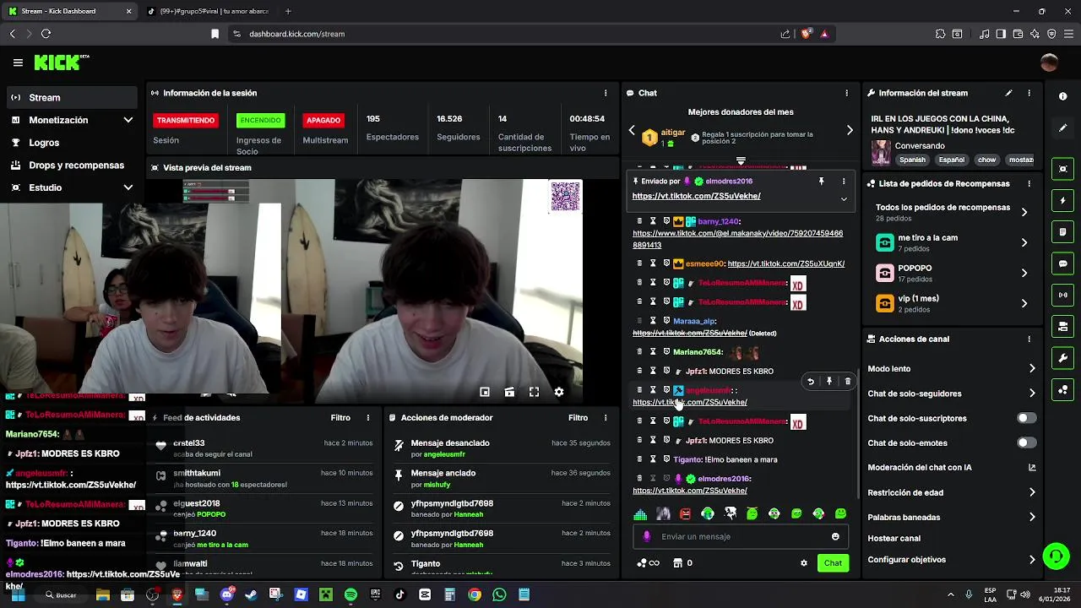Image resolution: width=1081 pixels, height=608 pixels.
Task: Open the Información del stream options menu
Action: (x=1029, y=93)
